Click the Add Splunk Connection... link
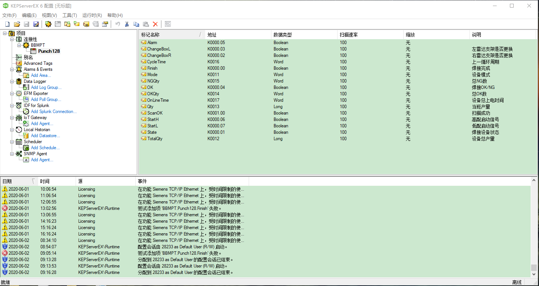539x286 pixels. (54, 112)
